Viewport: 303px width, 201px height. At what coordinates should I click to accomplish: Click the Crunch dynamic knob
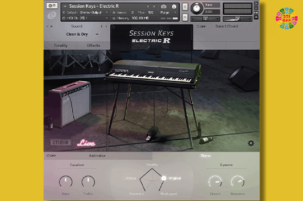click(x=215, y=182)
